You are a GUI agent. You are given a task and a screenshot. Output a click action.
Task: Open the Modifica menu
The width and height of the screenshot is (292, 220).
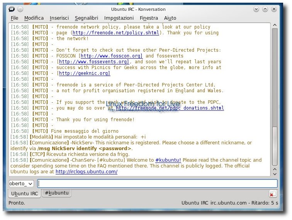coord(34,18)
